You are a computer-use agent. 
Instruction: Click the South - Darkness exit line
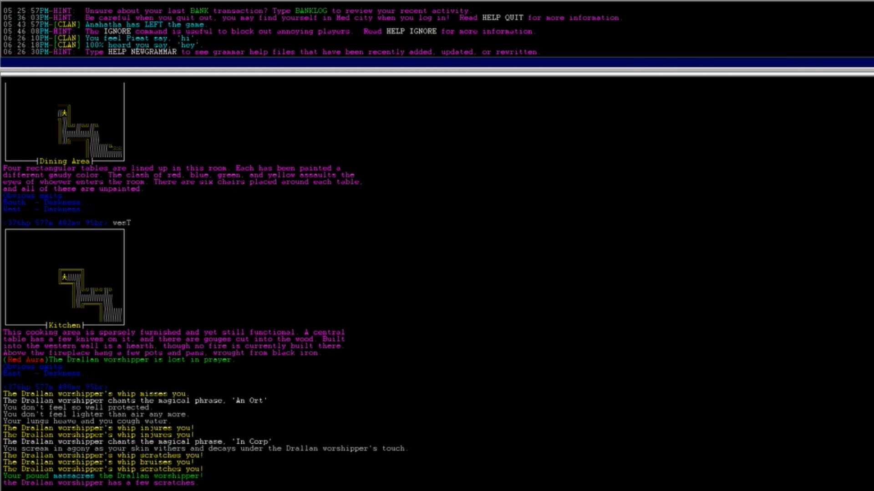coord(42,202)
